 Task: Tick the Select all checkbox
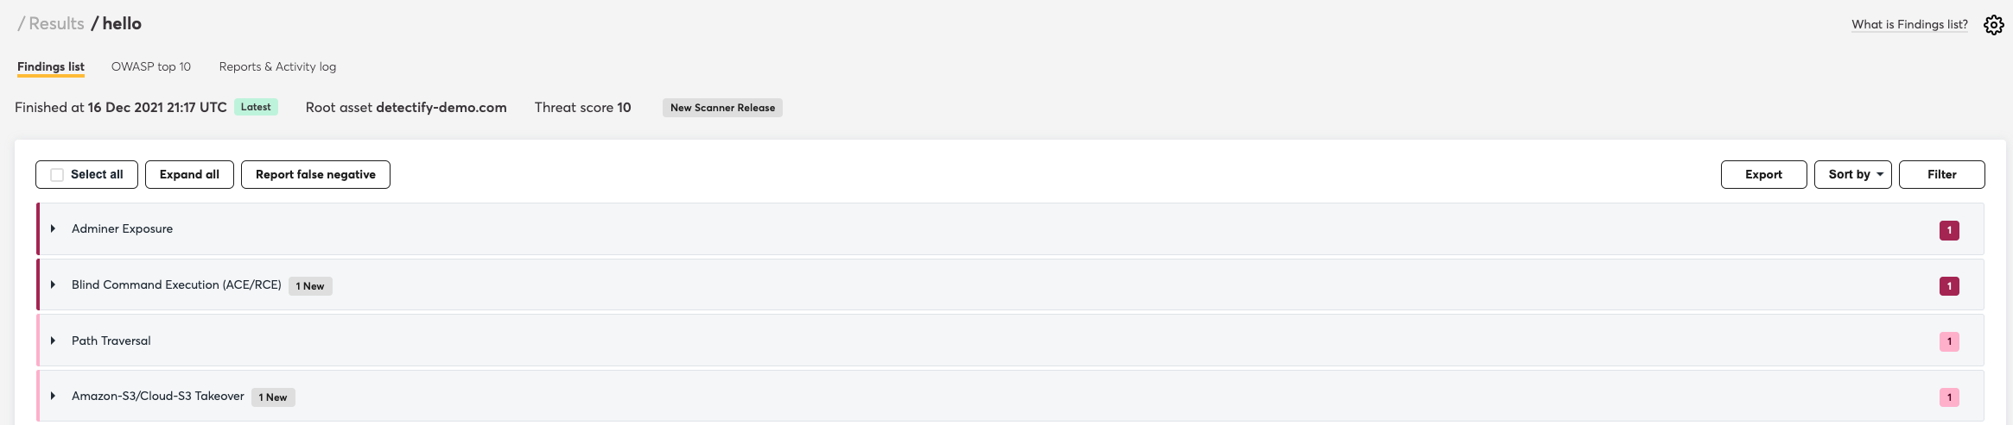57,174
